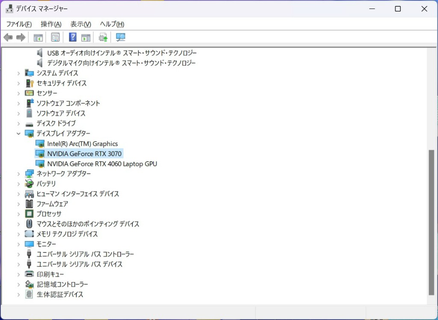Select the 生体認証デバイス tree item
Screen dimensions: 438x320
click(x=60, y=294)
